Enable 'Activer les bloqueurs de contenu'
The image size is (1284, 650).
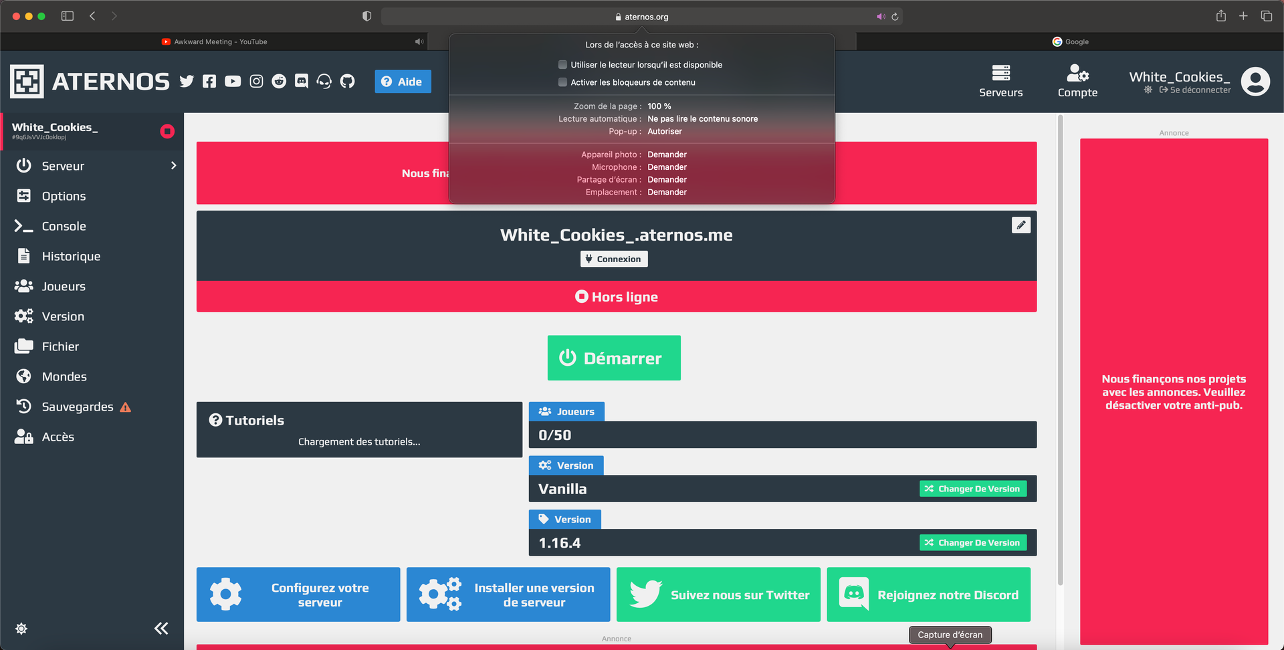pos(562,82)
